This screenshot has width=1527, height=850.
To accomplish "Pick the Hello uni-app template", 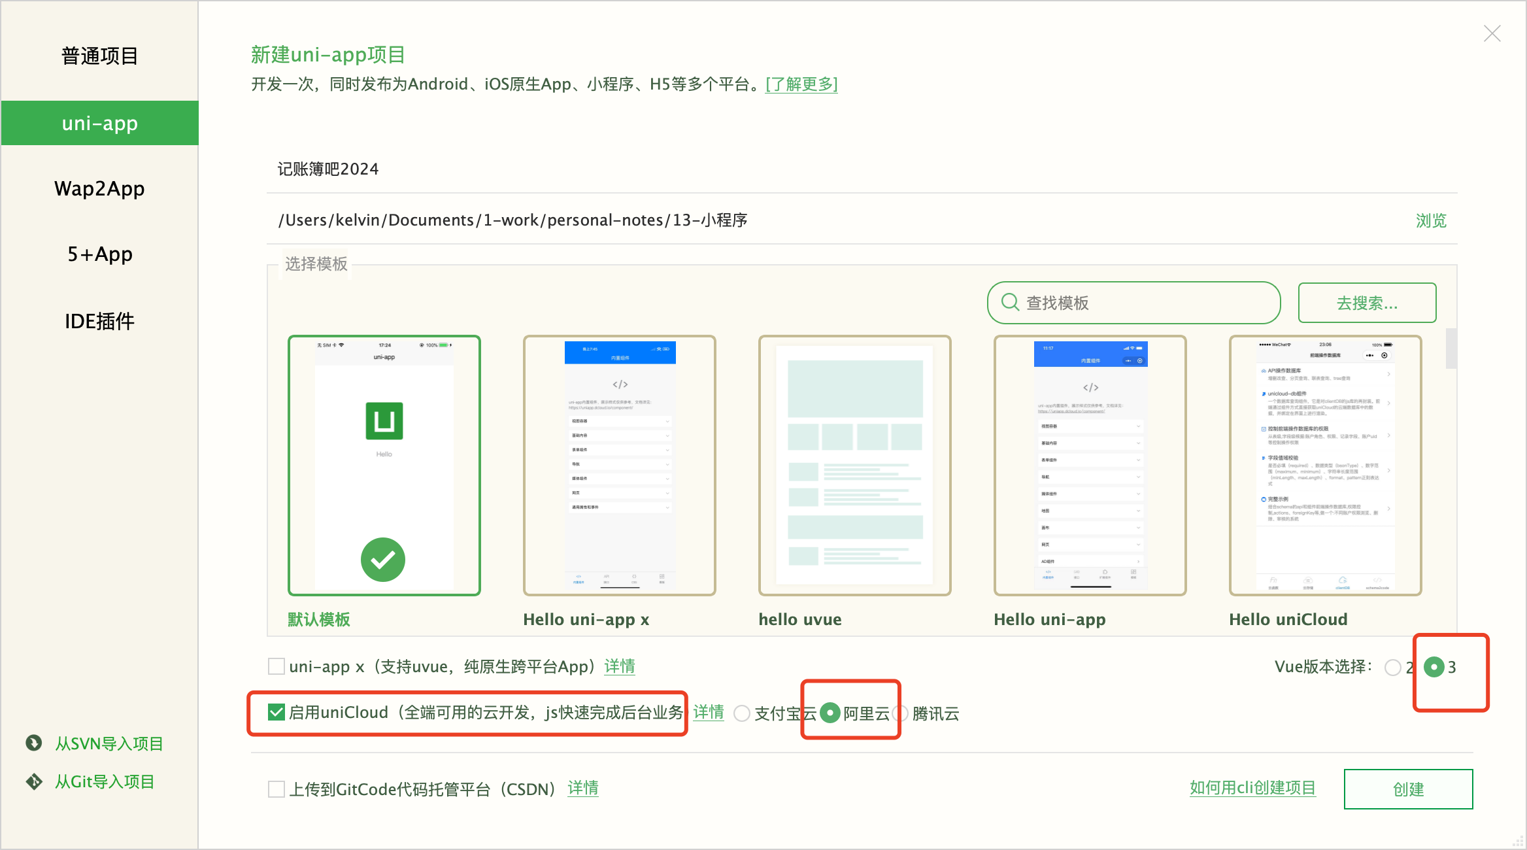I will pyautogui.click(x=1090, y=465).
